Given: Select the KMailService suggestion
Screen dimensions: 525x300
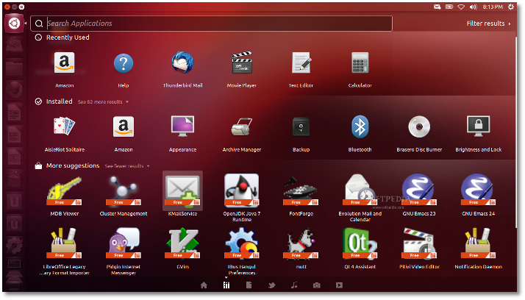Looking at the screenshot, I should (x=182, y=190).
